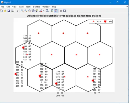Image resolution: width=130 pixels, height=104 pixels.
Task: Click the text row '301 59'
Action: (97, 74)
